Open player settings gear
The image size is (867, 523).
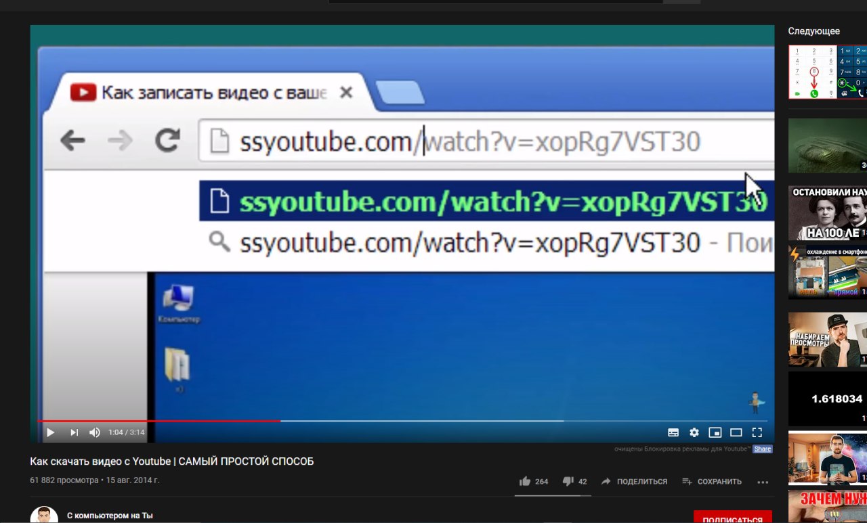pos(694,432)
